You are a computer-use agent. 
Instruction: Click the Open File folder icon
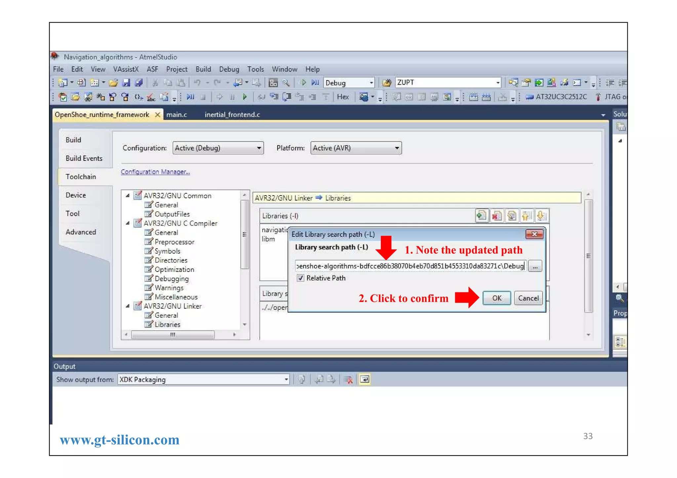[113, 83]
